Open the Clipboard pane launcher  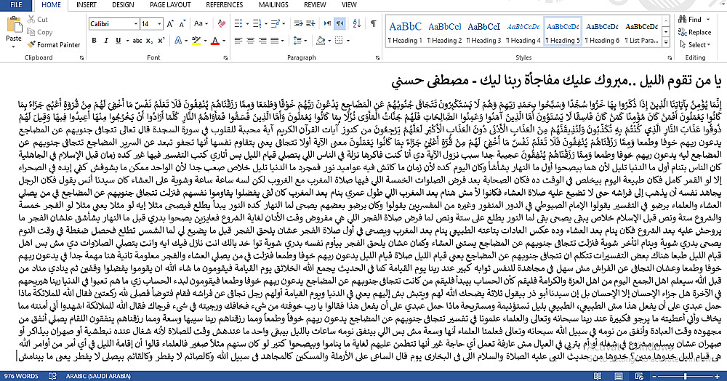coord(81,57)
